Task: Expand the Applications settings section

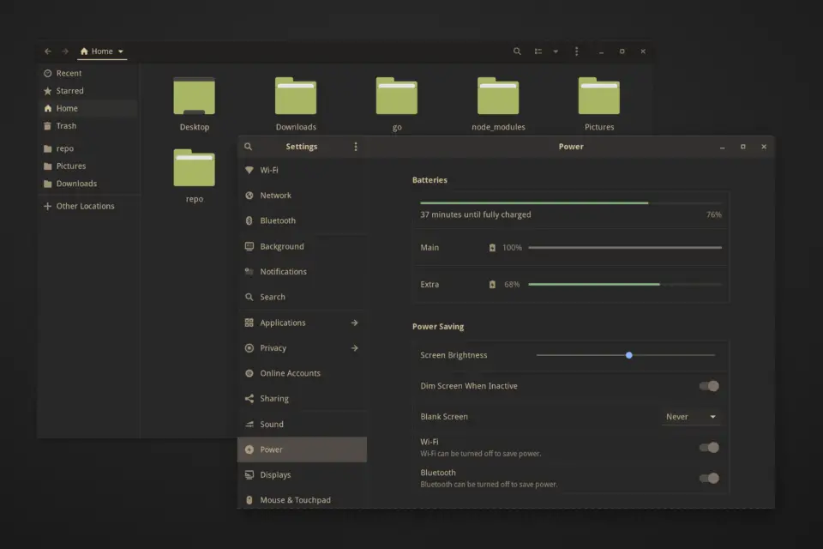Action: (283, 323)
